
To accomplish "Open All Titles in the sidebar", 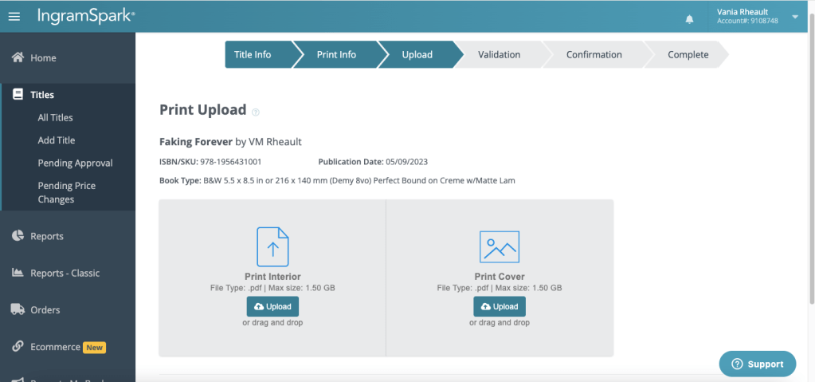I will point(55,117).
